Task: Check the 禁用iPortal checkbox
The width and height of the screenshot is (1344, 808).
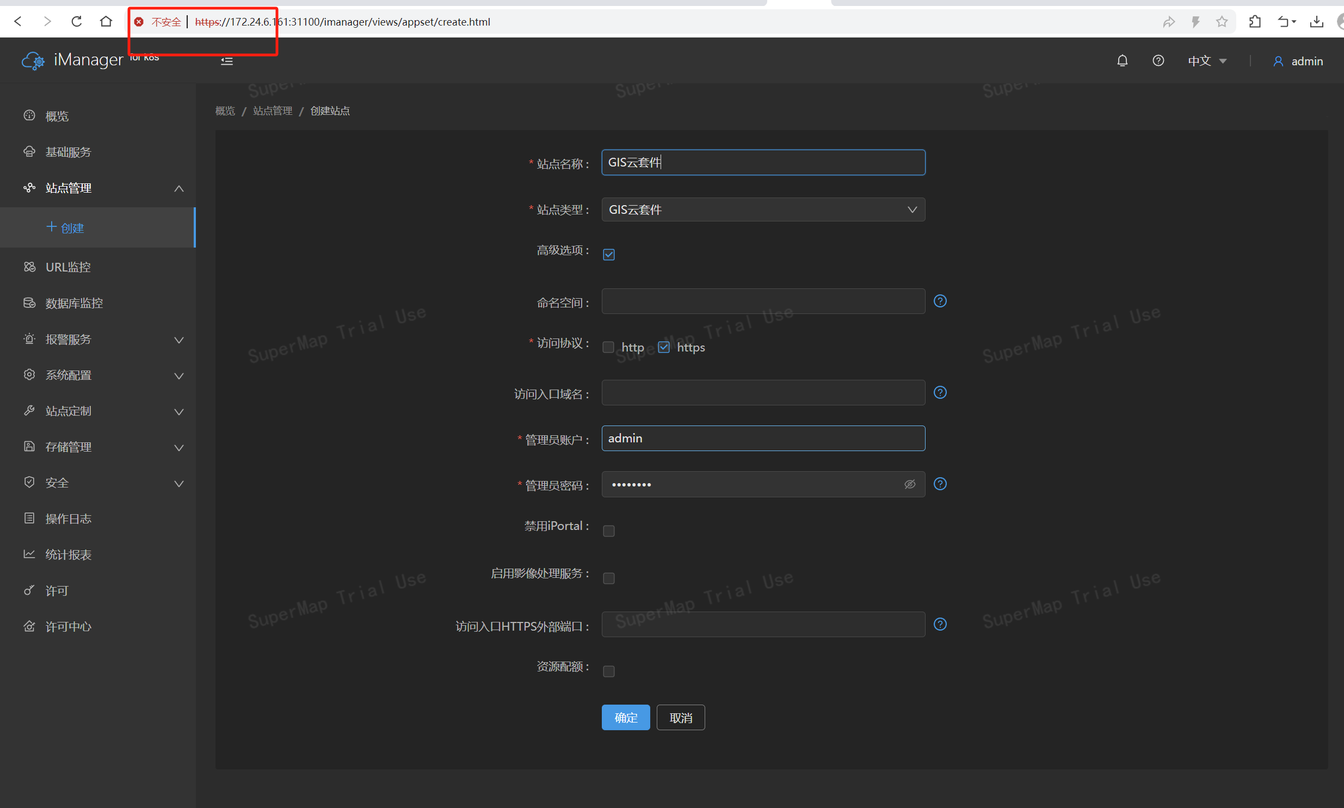Action: coord(608,531)
